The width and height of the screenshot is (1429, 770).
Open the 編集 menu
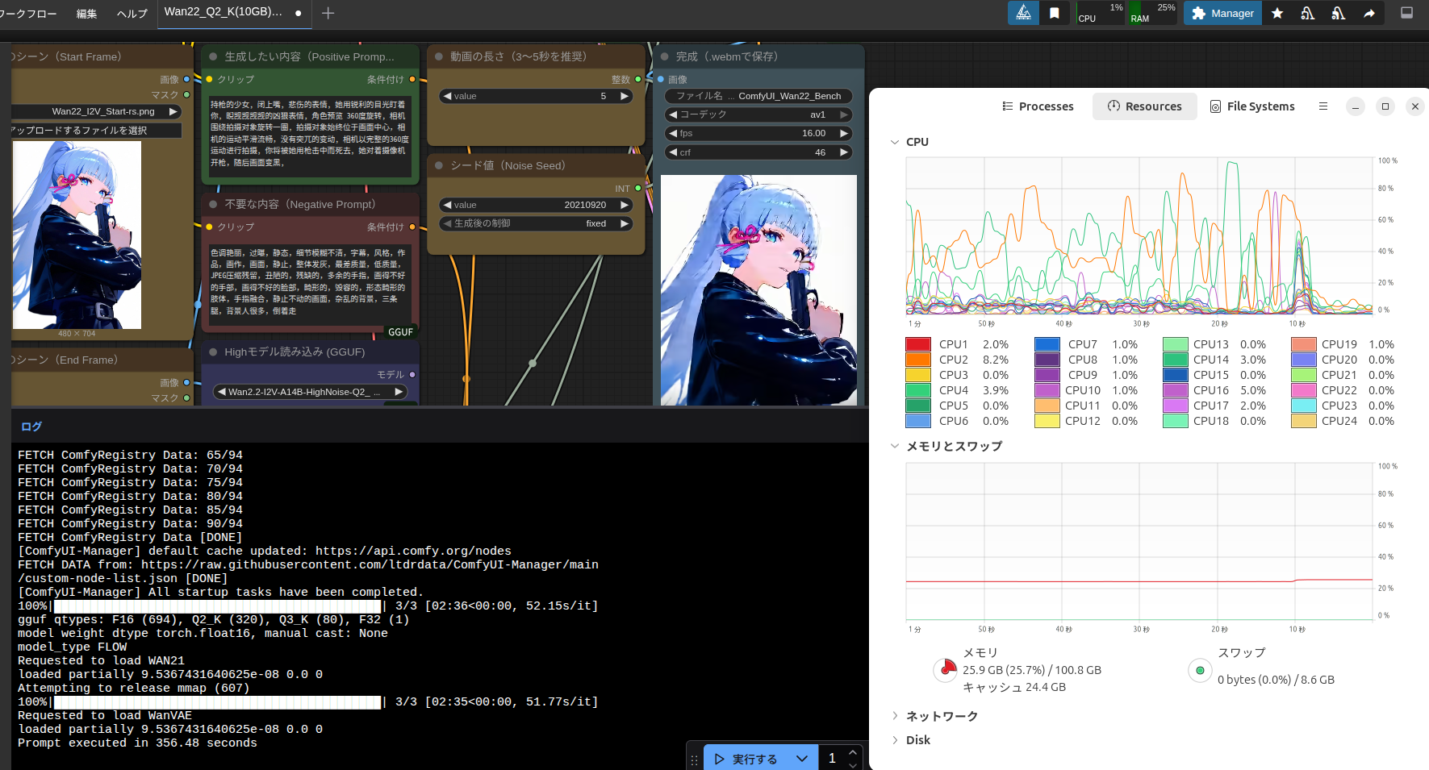pyautogui.click(x=86, y=13)
